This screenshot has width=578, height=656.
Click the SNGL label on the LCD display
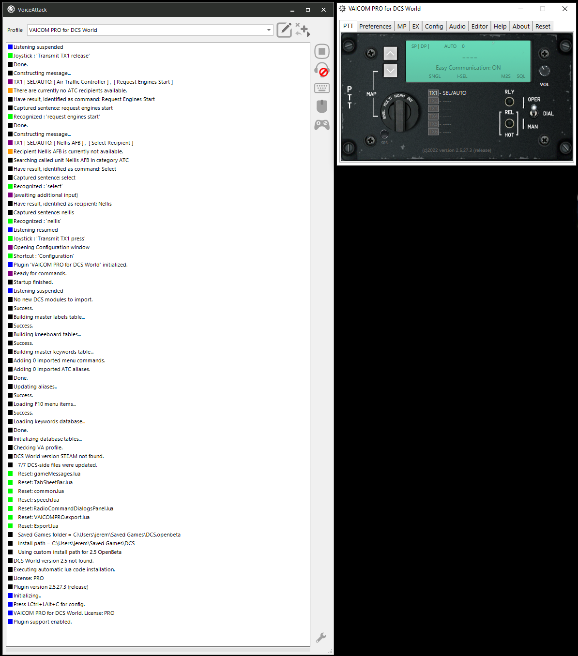click(435, 76)
